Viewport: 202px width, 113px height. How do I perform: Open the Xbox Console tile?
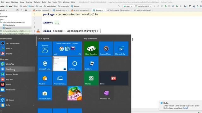(x=91, y=49)
